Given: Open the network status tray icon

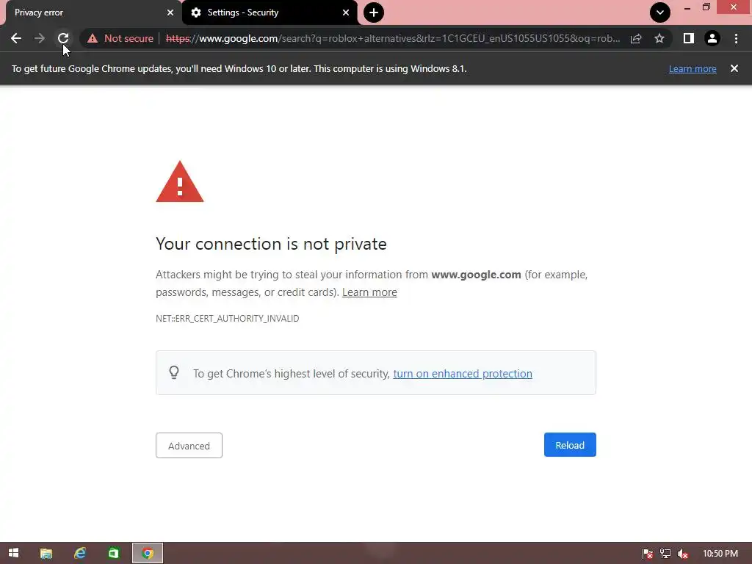Looking at the screenshot, I should point(665,554).
